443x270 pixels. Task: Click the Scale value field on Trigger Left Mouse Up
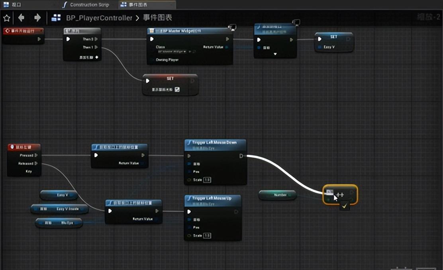click(x=207, y=235)
